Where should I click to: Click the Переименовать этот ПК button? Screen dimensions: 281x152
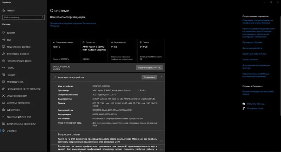(x=149, y=68)
